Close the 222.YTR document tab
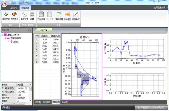The height and width of the screenshot is (111, 169). click(50, 31)
